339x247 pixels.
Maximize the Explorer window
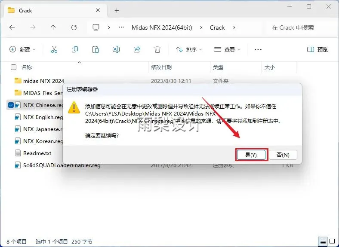pyautogui.click(x=309, y=7)
